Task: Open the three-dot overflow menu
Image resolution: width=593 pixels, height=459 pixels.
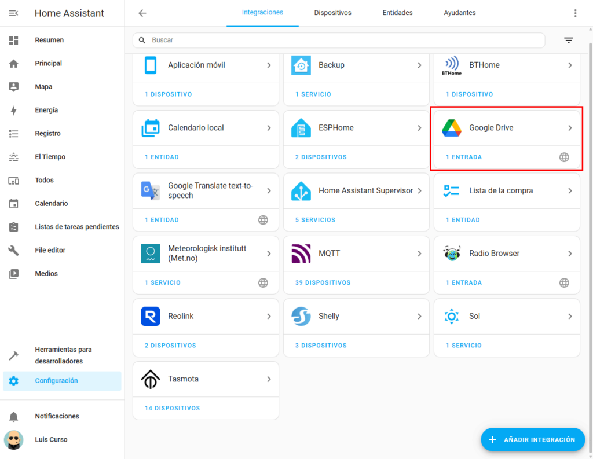Action: pyautogui.click(x=575, y=13)
